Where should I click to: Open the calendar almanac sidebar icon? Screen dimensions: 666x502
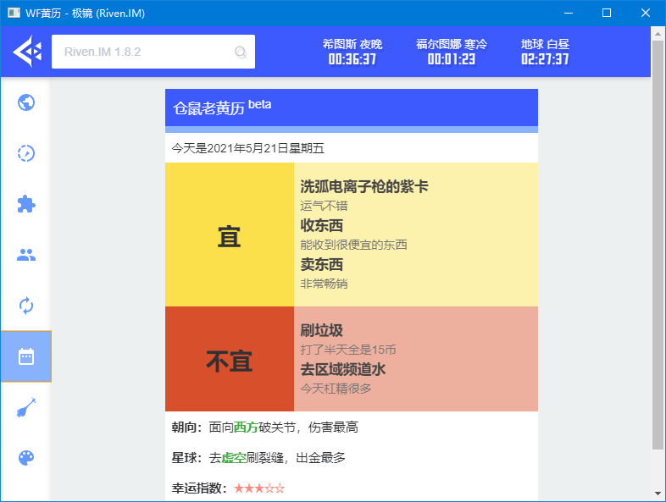[26, 356]
